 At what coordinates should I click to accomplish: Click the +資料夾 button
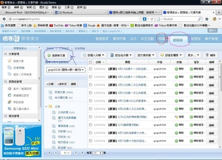tap(62, 84)
